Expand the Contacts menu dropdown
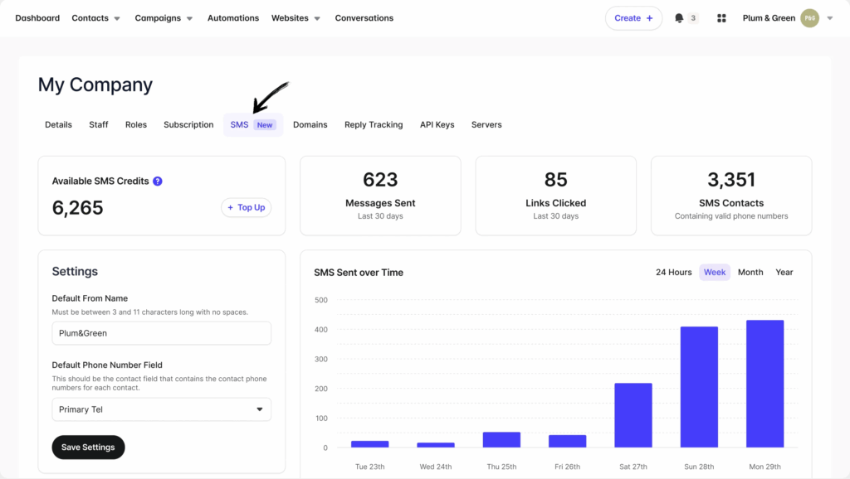Screen dimensions: 850x479 pos(95,17)
